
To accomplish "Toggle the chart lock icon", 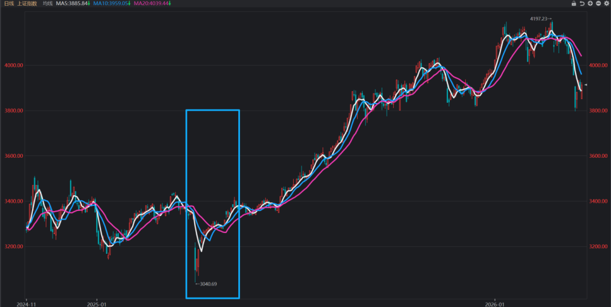I will click(x=574, y=3).
